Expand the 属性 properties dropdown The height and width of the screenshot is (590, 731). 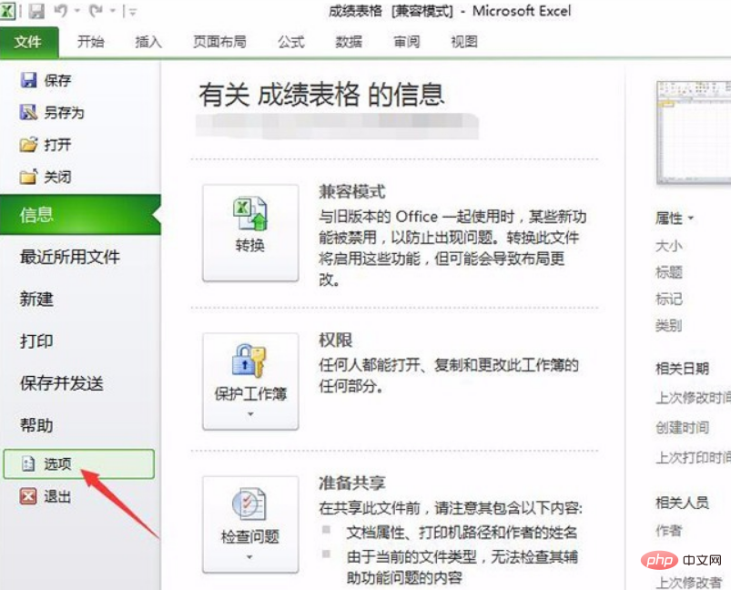675,218
